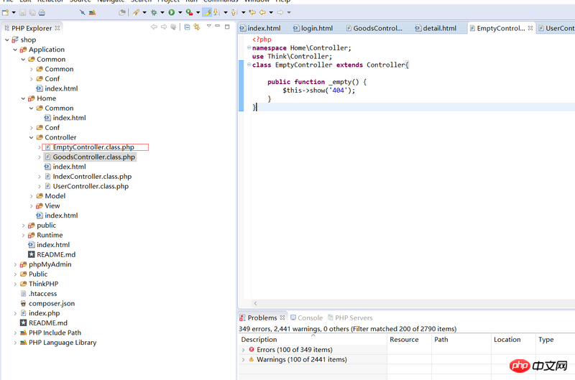Open composer.json in the project tree
Screen dimensions: 575x380
52,303
